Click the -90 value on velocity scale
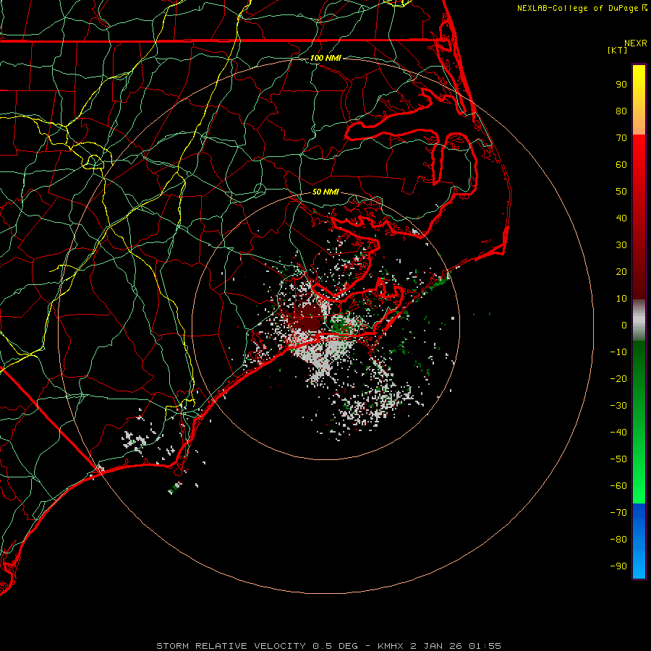The height and width of the screenshot is (651, 651). coord(618,566)
